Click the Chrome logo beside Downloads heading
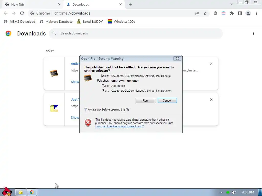This screenshot has height=196, width=262. point(8,33)
